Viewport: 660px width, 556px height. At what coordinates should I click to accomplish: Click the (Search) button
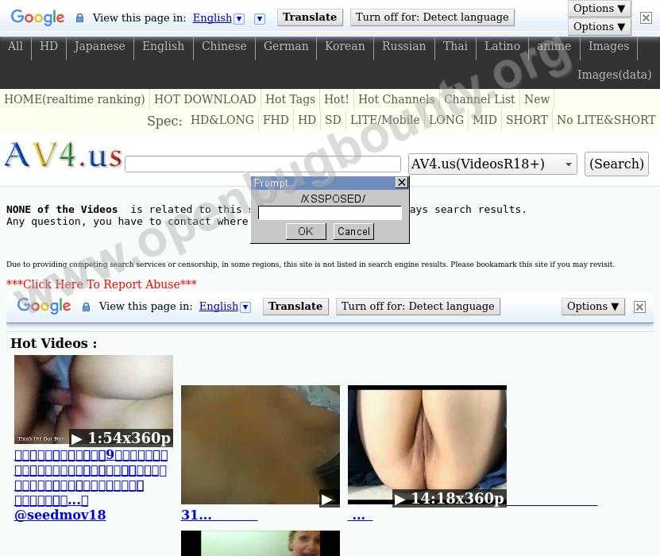tap(616, 164)
